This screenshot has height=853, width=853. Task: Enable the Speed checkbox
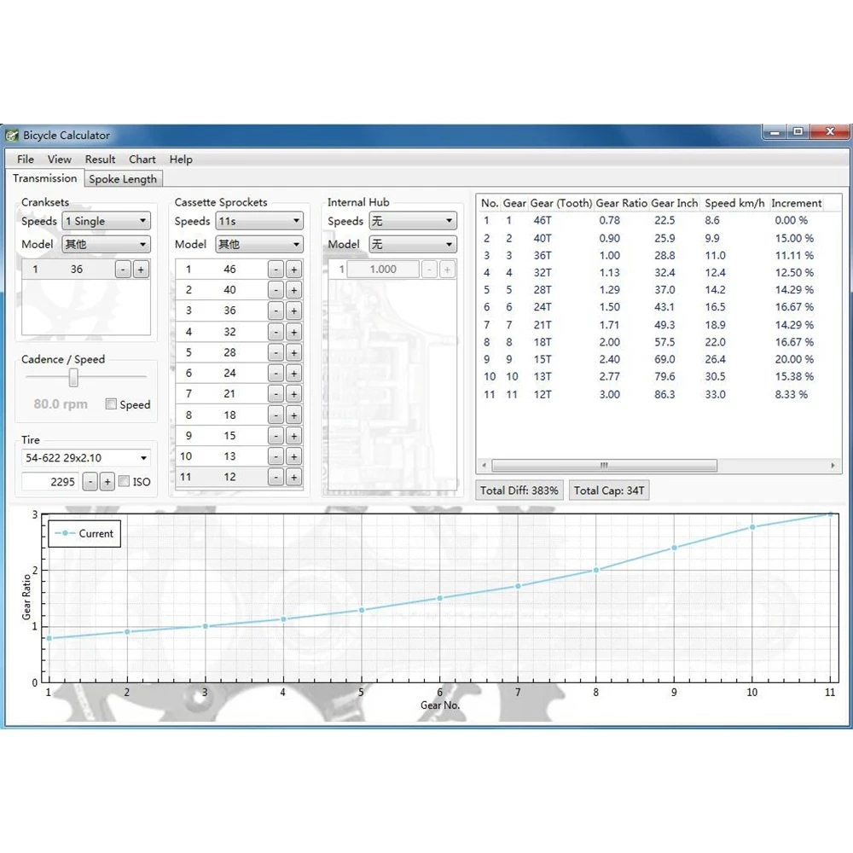coord(111,403)
